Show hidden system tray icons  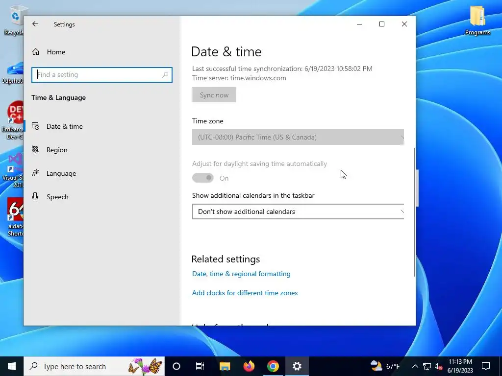(415, 366)
